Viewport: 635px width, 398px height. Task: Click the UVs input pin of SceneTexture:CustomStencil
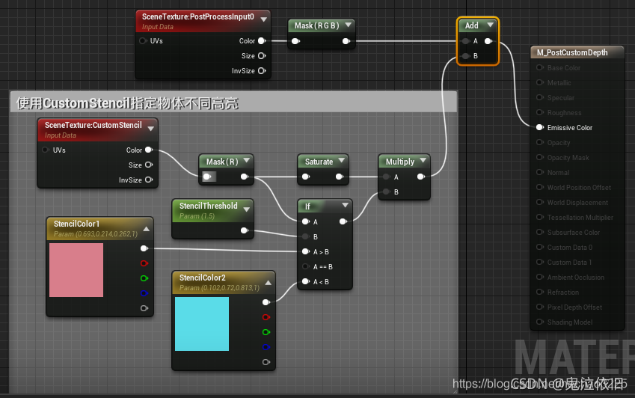coord(46,150)
